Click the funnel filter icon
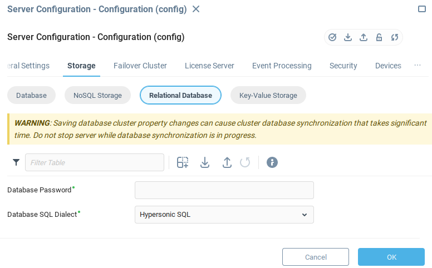This screenshot has height=268, width=432. coord(16,162)
